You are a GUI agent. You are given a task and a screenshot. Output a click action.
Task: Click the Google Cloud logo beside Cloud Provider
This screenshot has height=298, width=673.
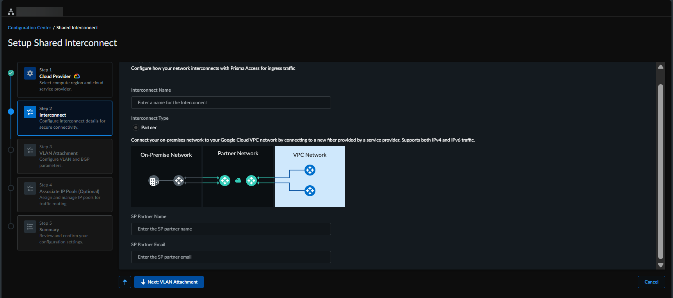click(77, 76)
